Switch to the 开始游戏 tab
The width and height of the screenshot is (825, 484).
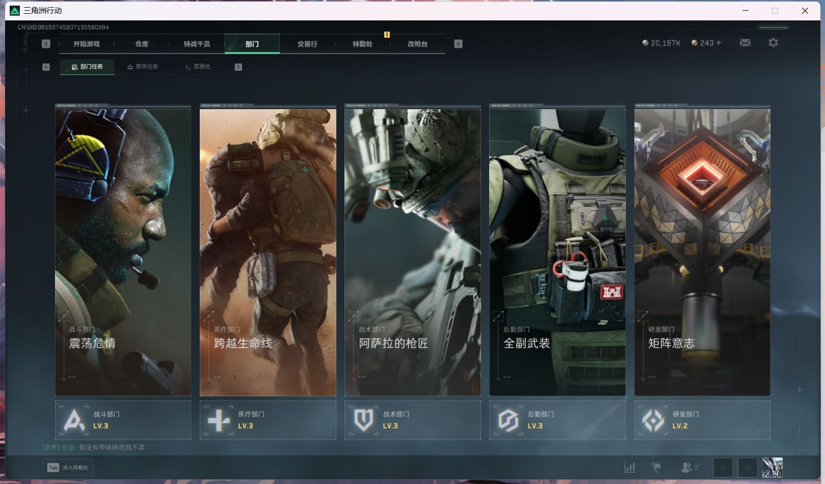(87, 44)
